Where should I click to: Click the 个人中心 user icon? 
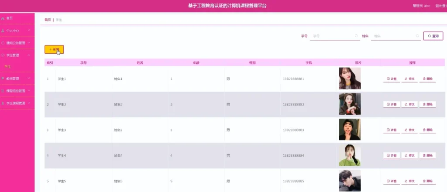3,31
